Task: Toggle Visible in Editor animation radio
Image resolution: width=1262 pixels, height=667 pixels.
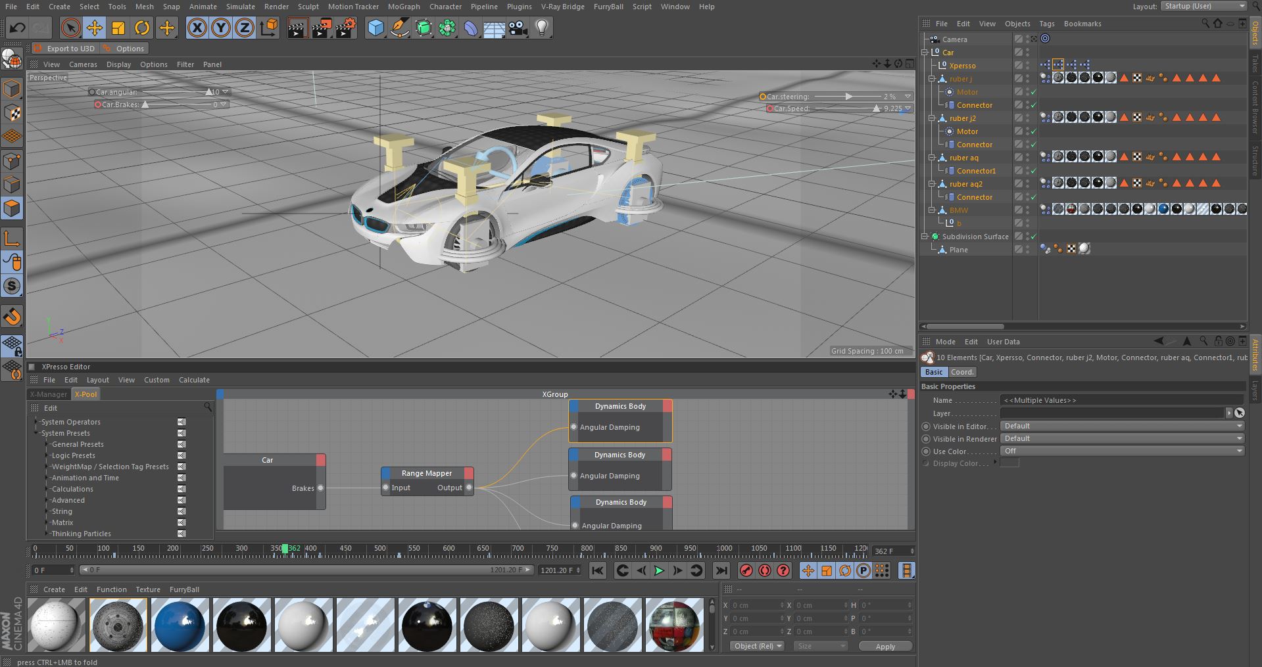Action: point(926,426)
